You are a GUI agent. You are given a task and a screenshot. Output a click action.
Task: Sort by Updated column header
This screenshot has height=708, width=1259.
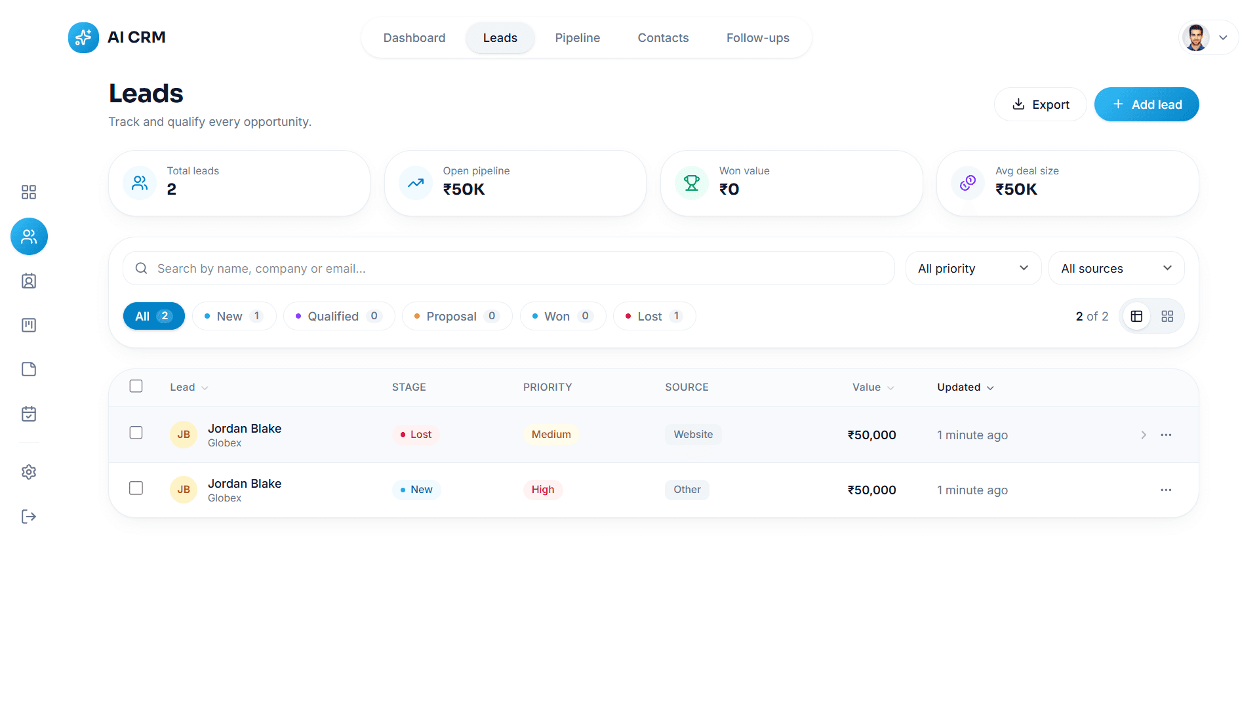(x=965, y=387)
